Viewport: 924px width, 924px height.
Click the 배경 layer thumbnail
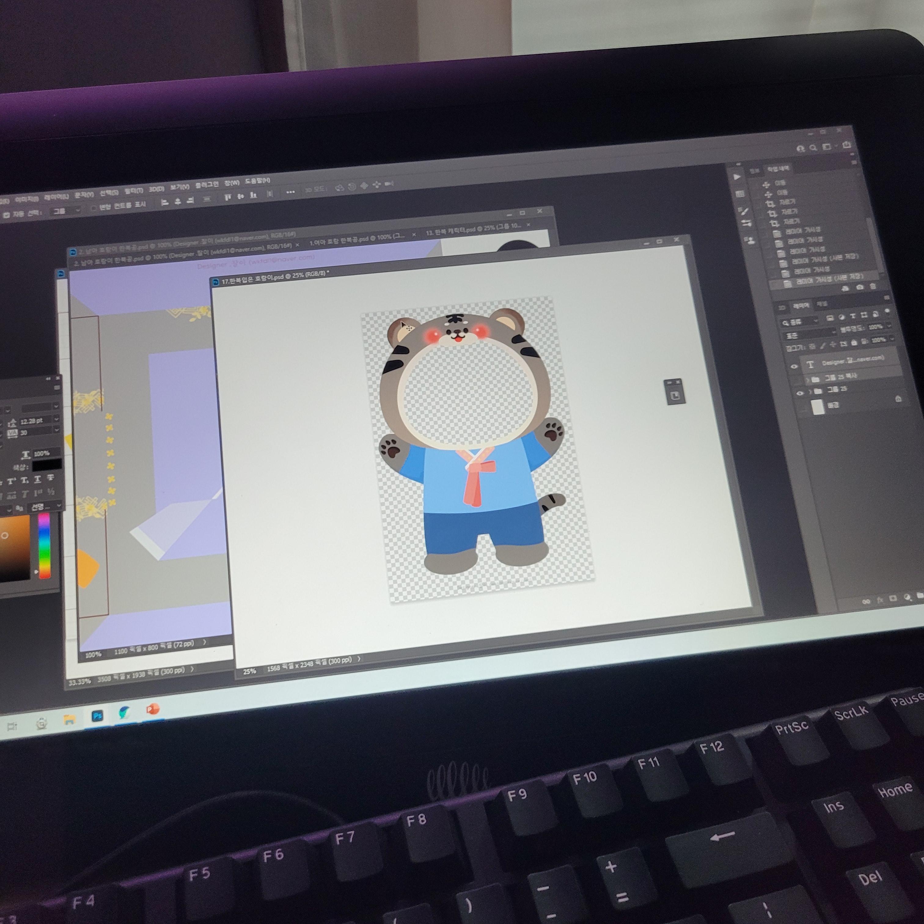coord(818,407)
